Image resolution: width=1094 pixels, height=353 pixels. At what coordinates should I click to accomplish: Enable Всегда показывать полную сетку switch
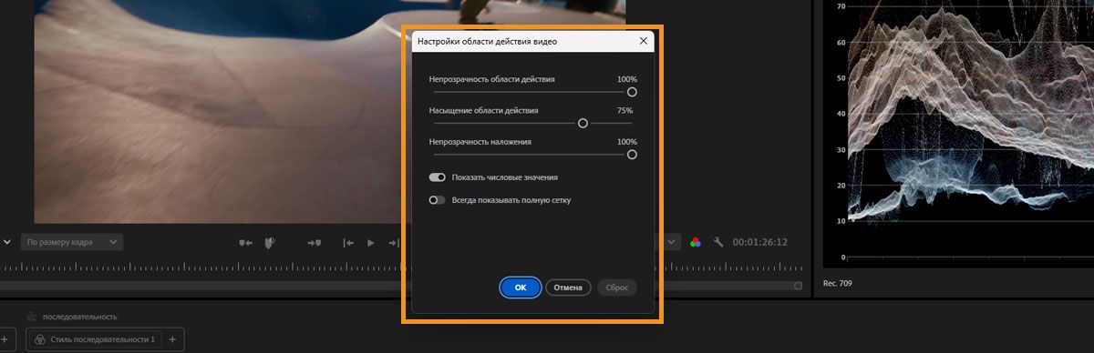tap(437, 199)
